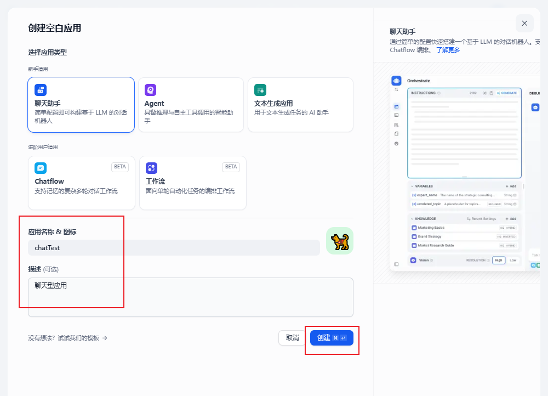Click the BETA badge on 工作流 card

coord(231,167)
